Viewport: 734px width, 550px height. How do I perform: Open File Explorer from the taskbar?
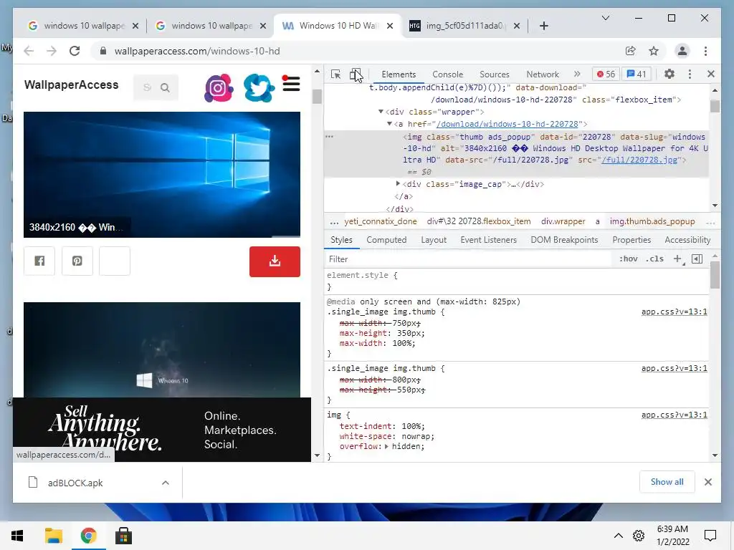tap(53, 536)
